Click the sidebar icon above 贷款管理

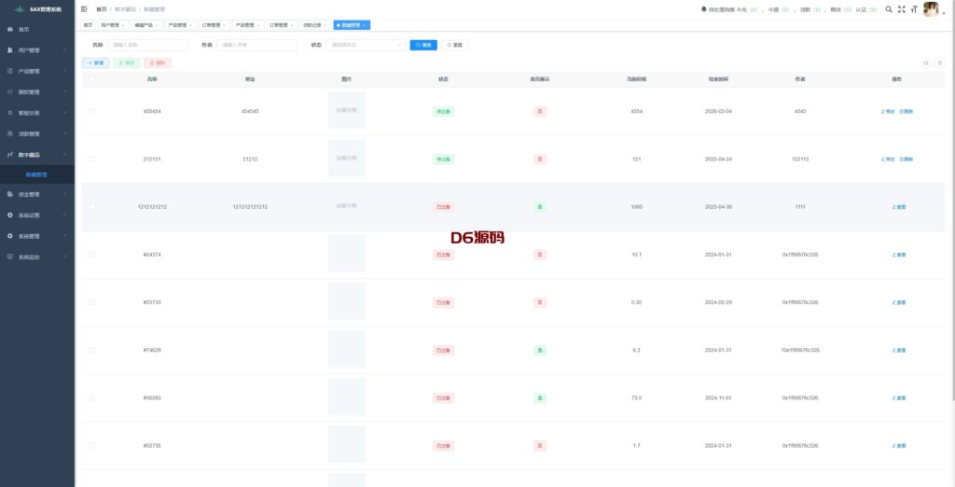click(x=9, y=113)
